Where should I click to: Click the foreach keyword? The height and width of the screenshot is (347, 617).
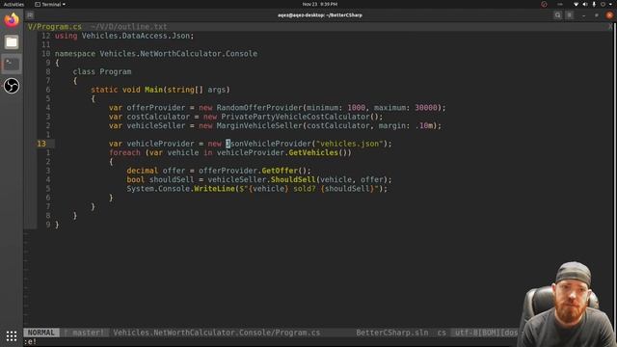coord(124,152)
